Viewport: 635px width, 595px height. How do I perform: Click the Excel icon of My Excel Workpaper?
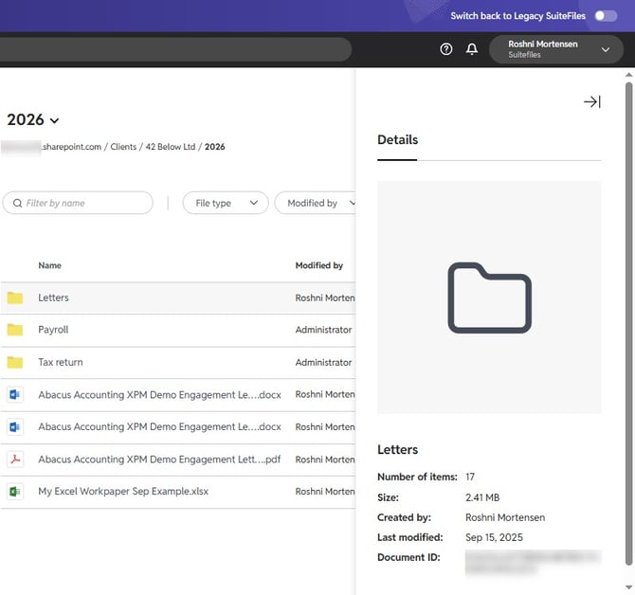tap(15, 492)
